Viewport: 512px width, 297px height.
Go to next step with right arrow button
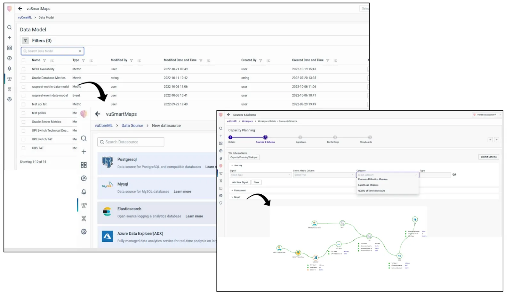click(x=497, y=140)
